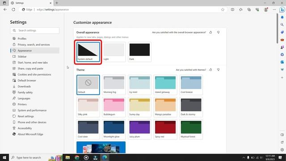Open System and performance settings
This screenshot has width=286, height=161.
point(35,110)
